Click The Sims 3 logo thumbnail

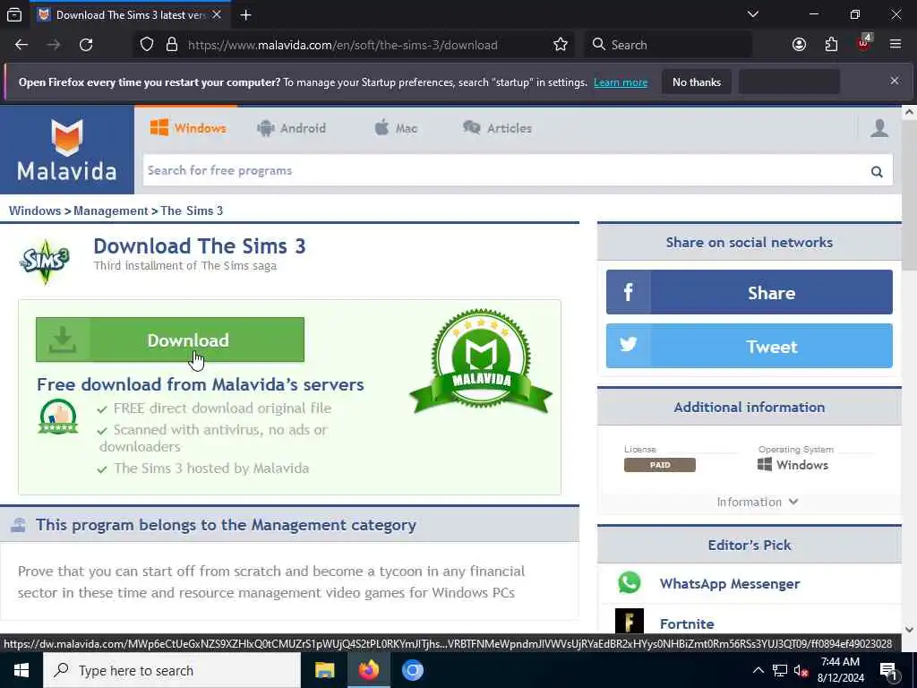point(45,262)
